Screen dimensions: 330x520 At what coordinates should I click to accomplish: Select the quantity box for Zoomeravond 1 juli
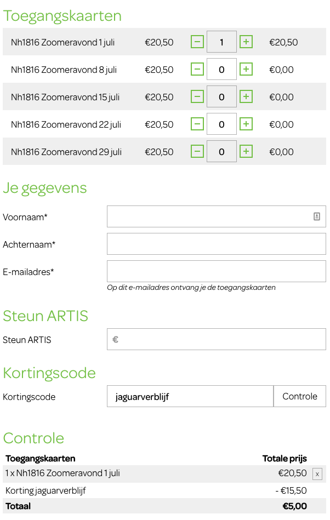(221, 42)
